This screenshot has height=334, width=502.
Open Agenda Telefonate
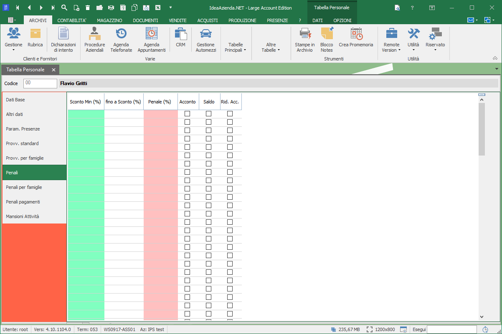pyautogui.click(x=121, y=40)
